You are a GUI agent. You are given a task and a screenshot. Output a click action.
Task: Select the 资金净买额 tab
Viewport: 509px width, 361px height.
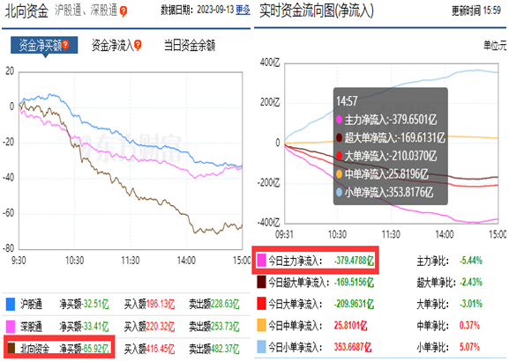[x=44, y=46]
